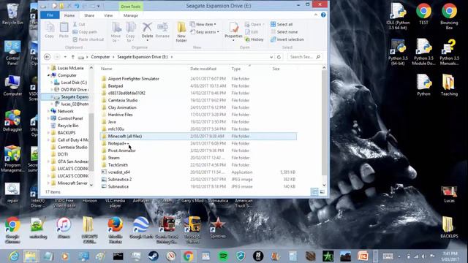468x263 pixels.
Task: Open Steam from the taskbar
Action: pyautogui.click(x=154, y=256)
